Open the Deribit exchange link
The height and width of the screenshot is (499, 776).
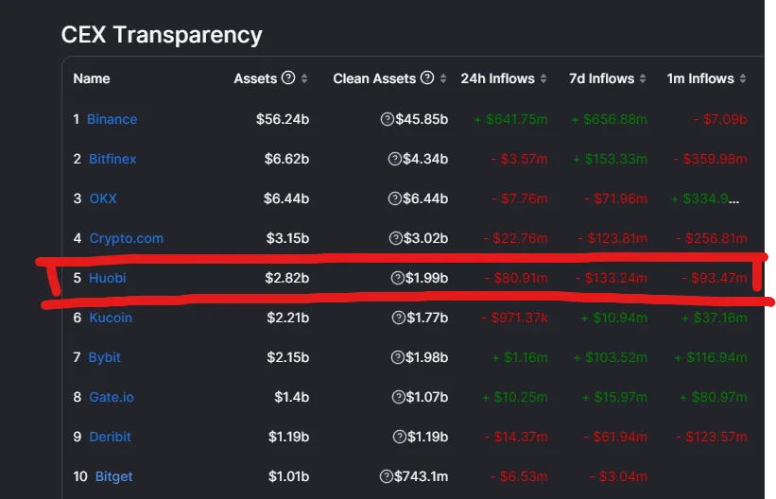[110, 437]
